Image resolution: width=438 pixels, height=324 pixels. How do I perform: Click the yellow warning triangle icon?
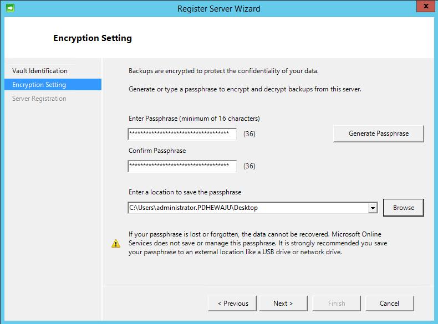[115, 243]
